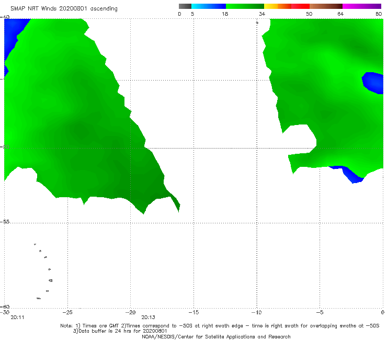
Task: Click the yellow-orange segment of the color bar
Action: click(278, 6)
